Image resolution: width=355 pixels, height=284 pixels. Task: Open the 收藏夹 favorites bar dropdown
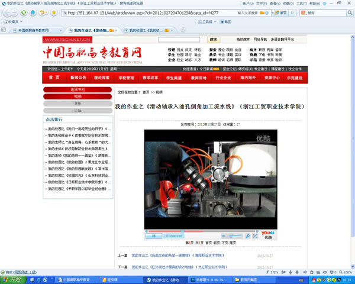(13, 22)
